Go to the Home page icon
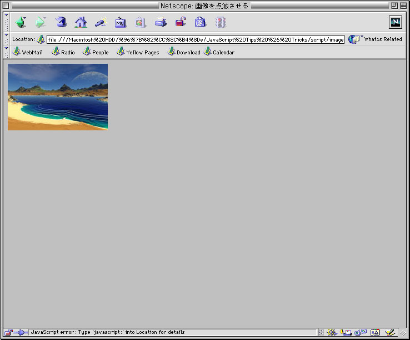Image resolution: width=410 pixels, height=340 pixels. click(81, 22)
